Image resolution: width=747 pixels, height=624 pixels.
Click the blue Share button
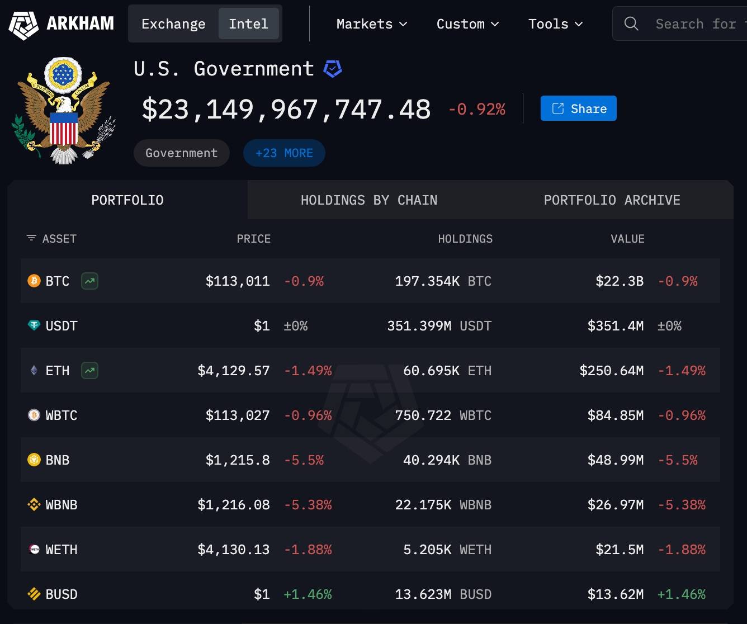pos(578,108)
